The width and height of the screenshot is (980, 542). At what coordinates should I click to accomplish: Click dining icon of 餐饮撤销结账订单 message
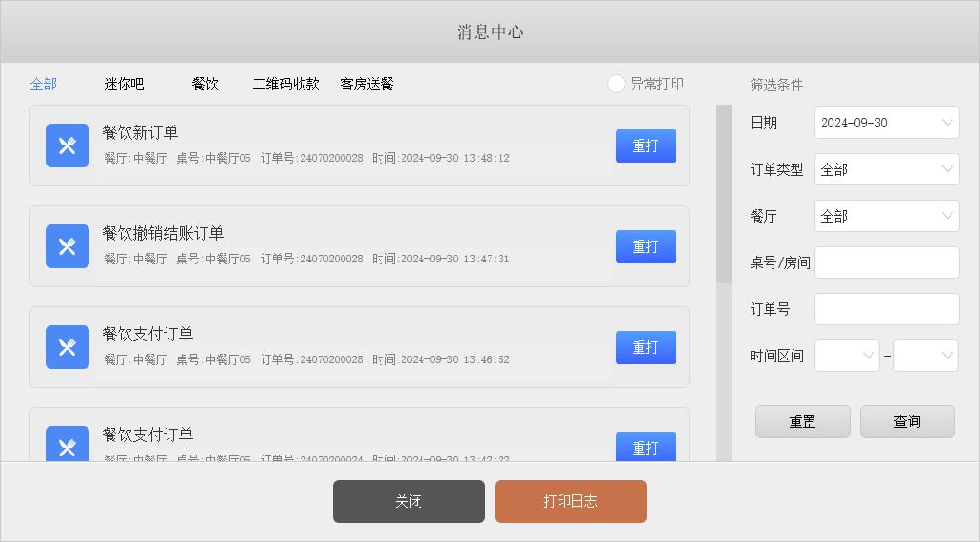[68, 246]
